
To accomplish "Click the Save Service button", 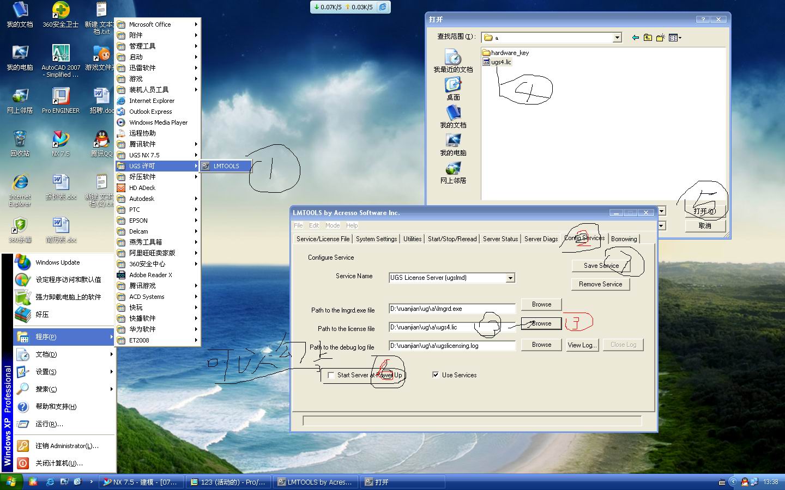I will (x=601, y=266).
